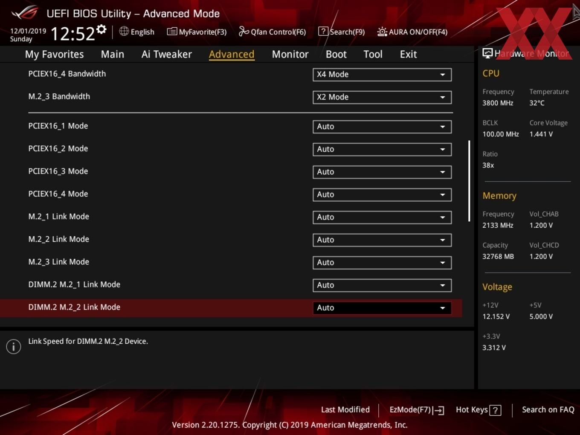Viewport: 580px width, 435px height.
Task: Click the 12:52 clock display
Action: click(72, 34)
